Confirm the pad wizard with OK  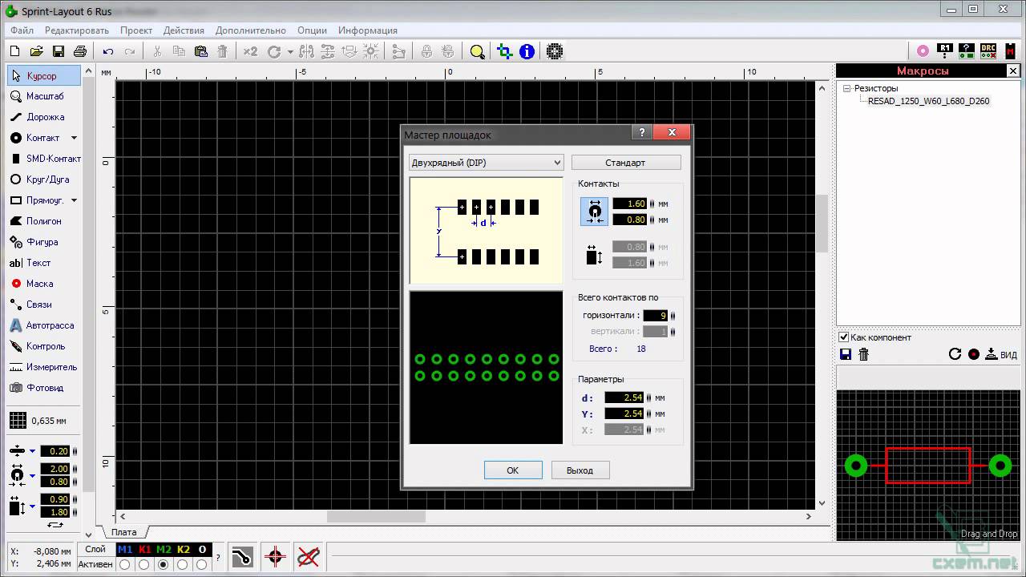(513, 470)
